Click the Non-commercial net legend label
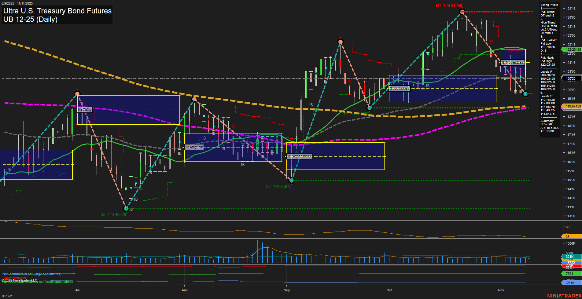The width and height of the screenshot is (582, 299). (x=32, y=274)
